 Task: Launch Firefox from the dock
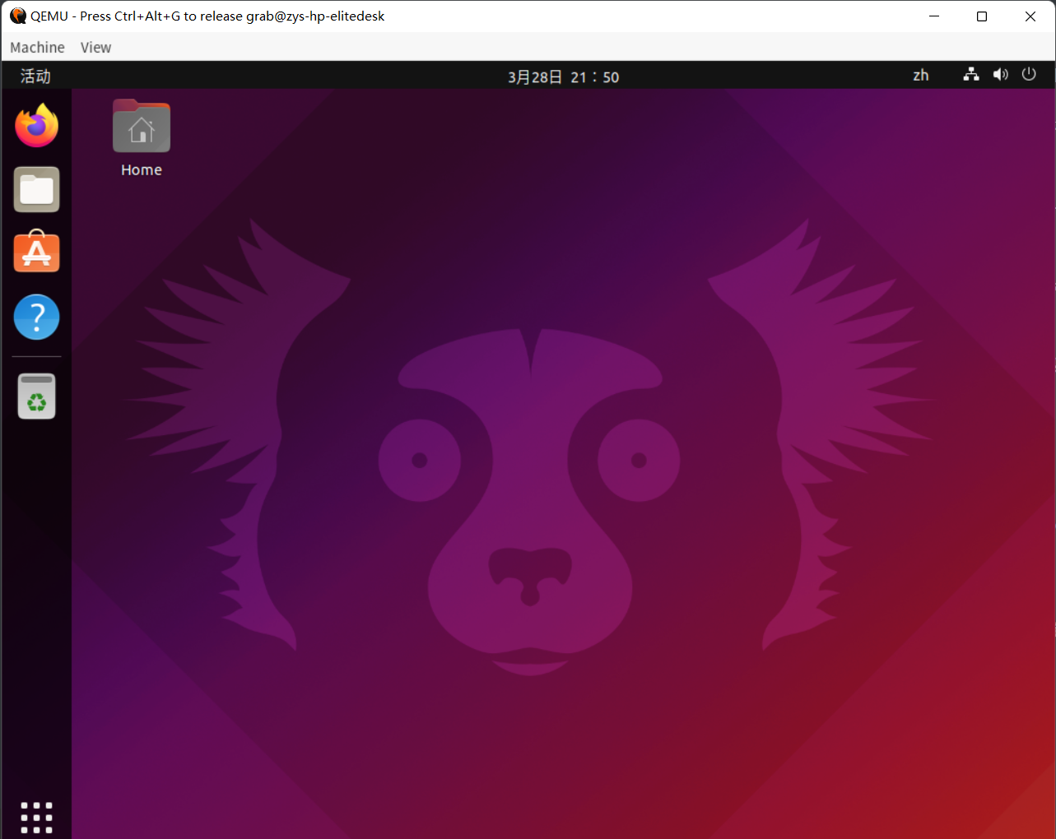pos(36,125)
